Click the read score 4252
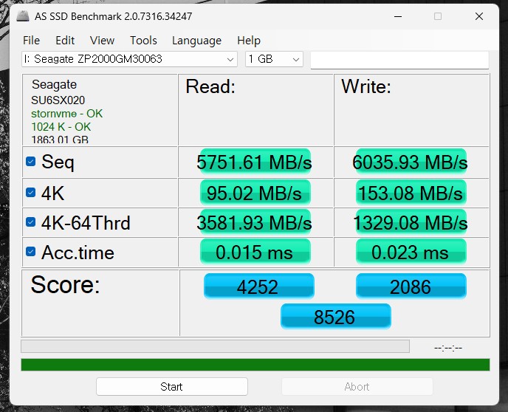Image resolution: width=508 pixels, height=412 pixels. (x=258, y=286)
